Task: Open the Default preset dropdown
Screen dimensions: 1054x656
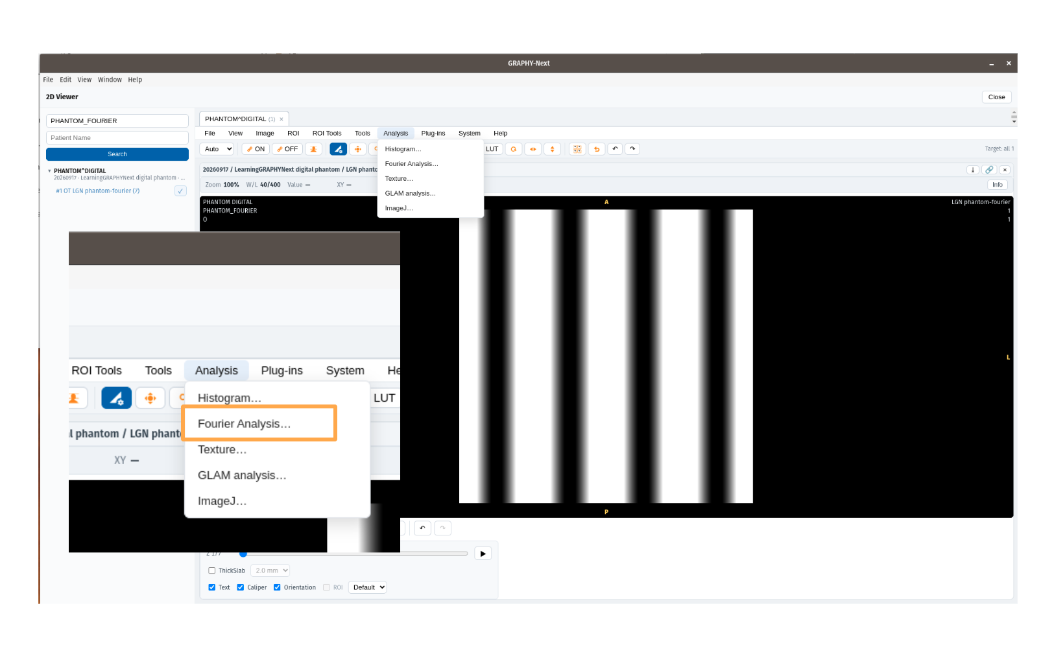Action: tap(368, 588)
